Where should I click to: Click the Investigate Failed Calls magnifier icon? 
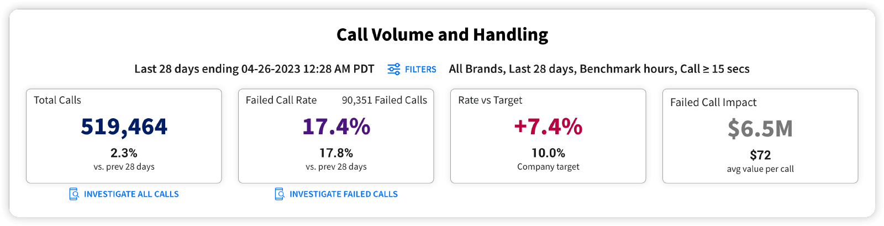tap(280, 194)
